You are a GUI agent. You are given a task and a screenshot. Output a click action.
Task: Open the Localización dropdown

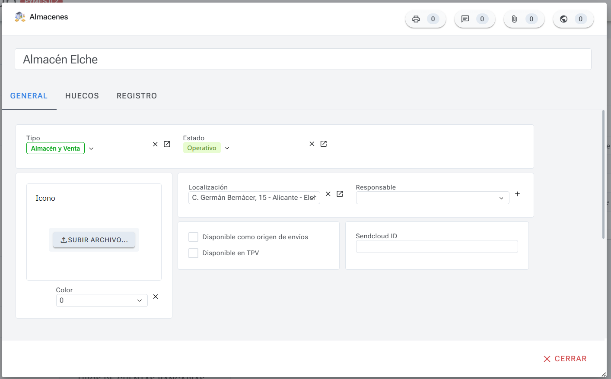click(313, 198)
